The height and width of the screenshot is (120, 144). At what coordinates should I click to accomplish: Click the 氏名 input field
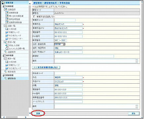pyautogui.click(x=68, y=77)
